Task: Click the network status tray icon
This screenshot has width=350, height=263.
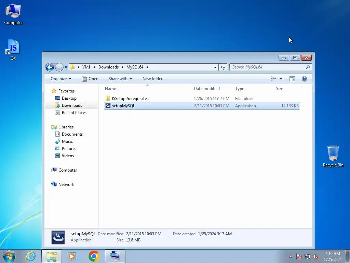Action: (x=307, y=256)
